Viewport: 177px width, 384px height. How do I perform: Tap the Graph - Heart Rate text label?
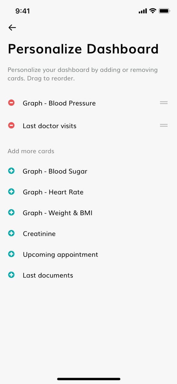53,192
